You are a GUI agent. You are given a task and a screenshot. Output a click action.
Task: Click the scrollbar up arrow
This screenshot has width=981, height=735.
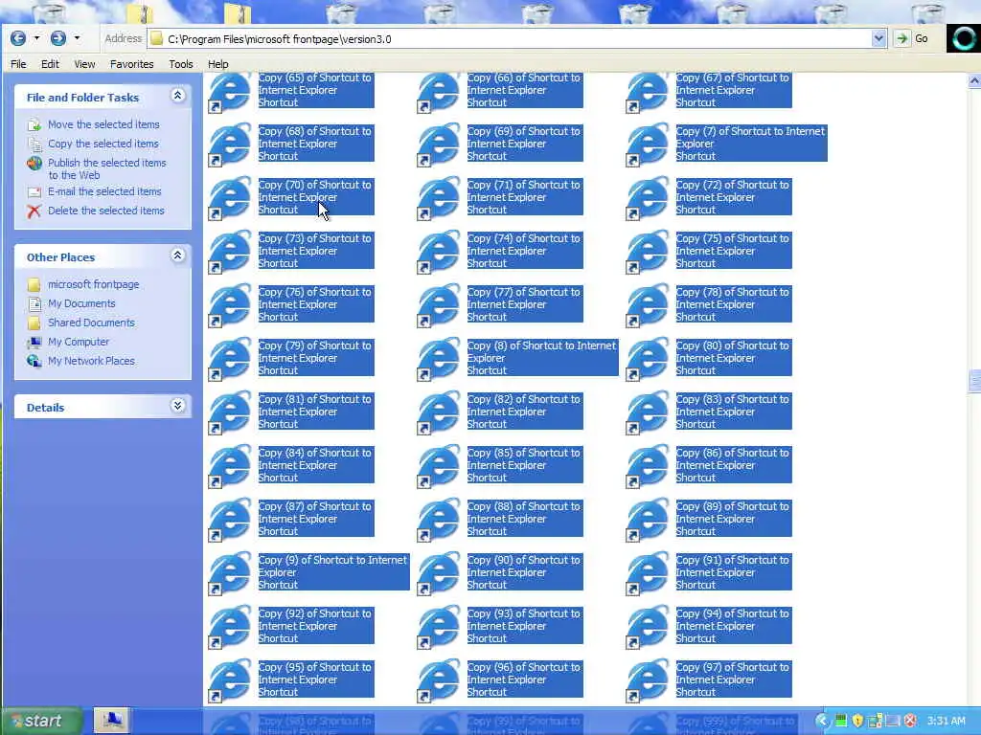pos(974,81)
